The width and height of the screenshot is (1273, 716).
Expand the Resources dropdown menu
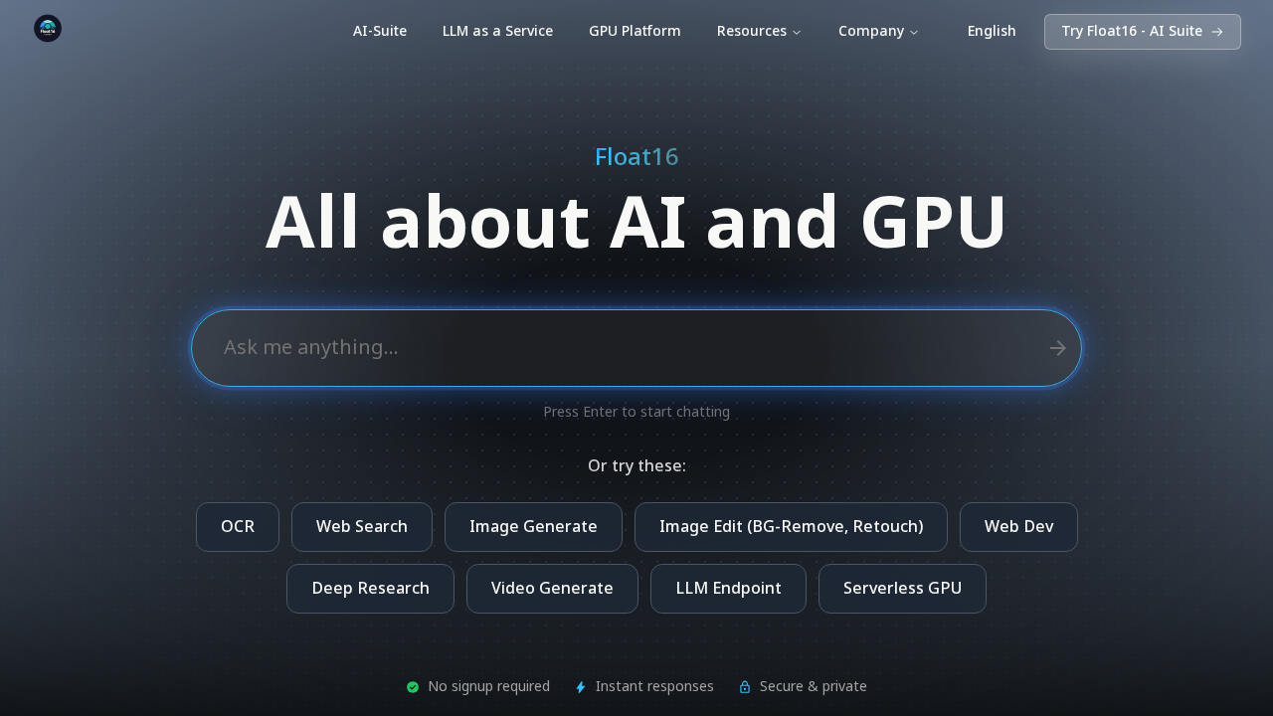point(759,31)
